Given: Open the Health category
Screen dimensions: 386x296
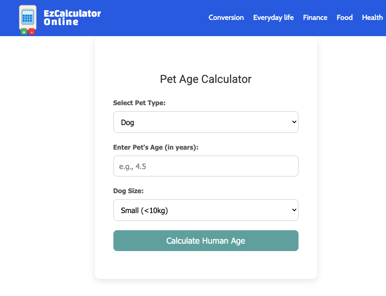Looking at the screenshot, I should 373,18.
